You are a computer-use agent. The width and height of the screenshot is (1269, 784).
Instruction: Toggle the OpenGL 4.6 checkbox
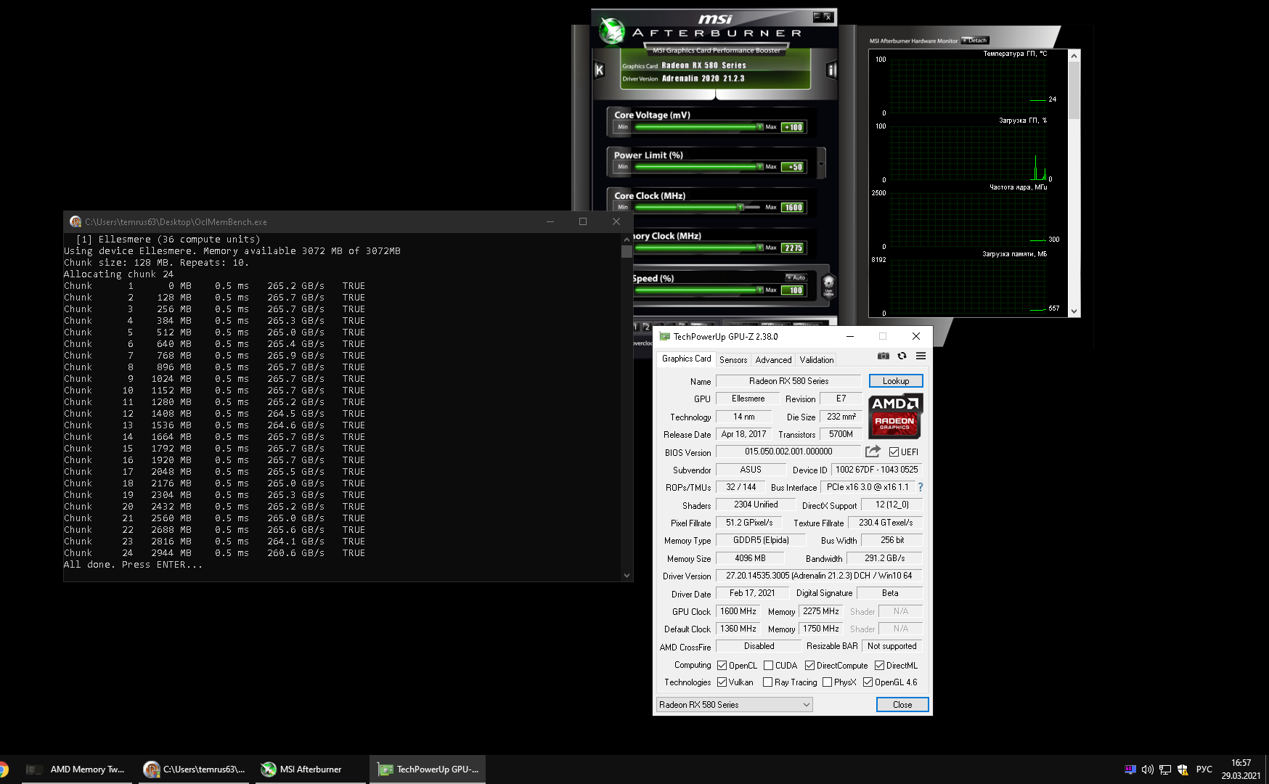point(868,682)
